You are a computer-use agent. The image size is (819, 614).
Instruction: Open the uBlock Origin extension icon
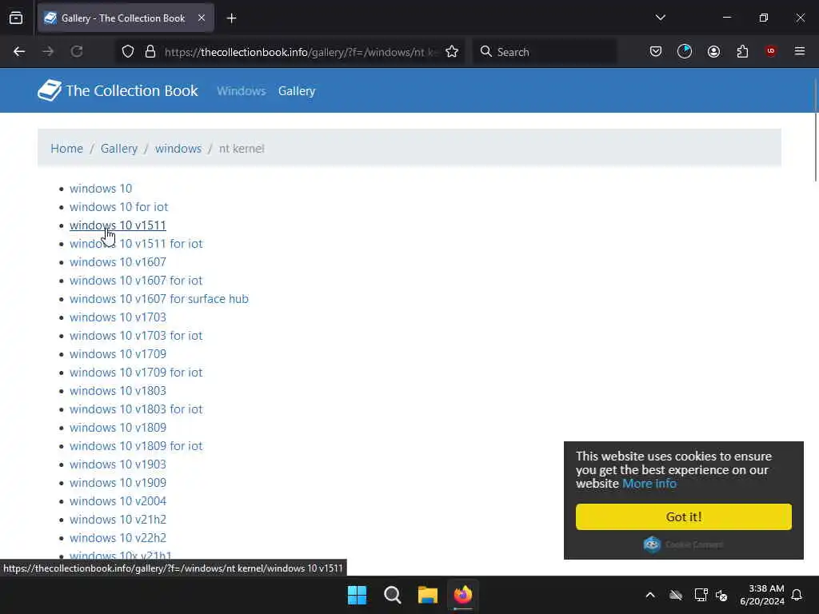[x=771, y=51]
